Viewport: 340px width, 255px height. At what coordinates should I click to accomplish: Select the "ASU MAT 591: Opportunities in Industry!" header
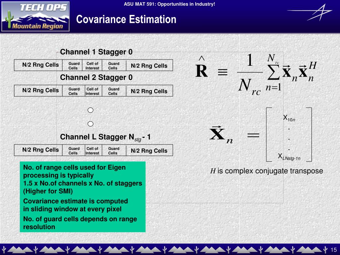point(169,4)
